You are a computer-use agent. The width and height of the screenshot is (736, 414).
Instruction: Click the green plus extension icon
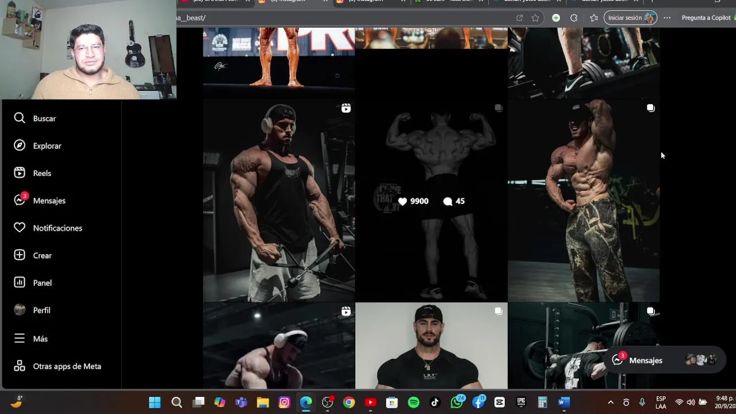point(556,18)
